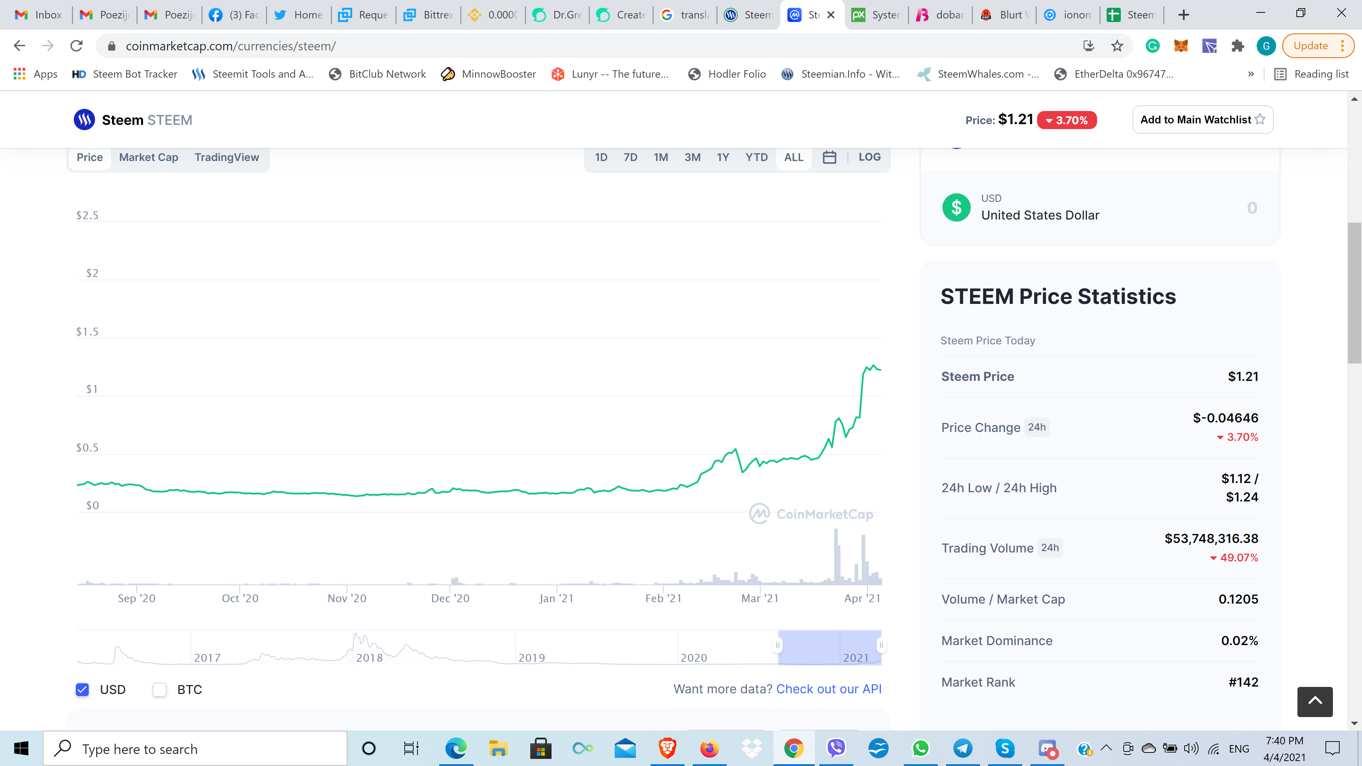Switch to the TradingView chart tab
Viewport: 1362px width, 766px height.
pyautogui.click(x=227, y=157)
